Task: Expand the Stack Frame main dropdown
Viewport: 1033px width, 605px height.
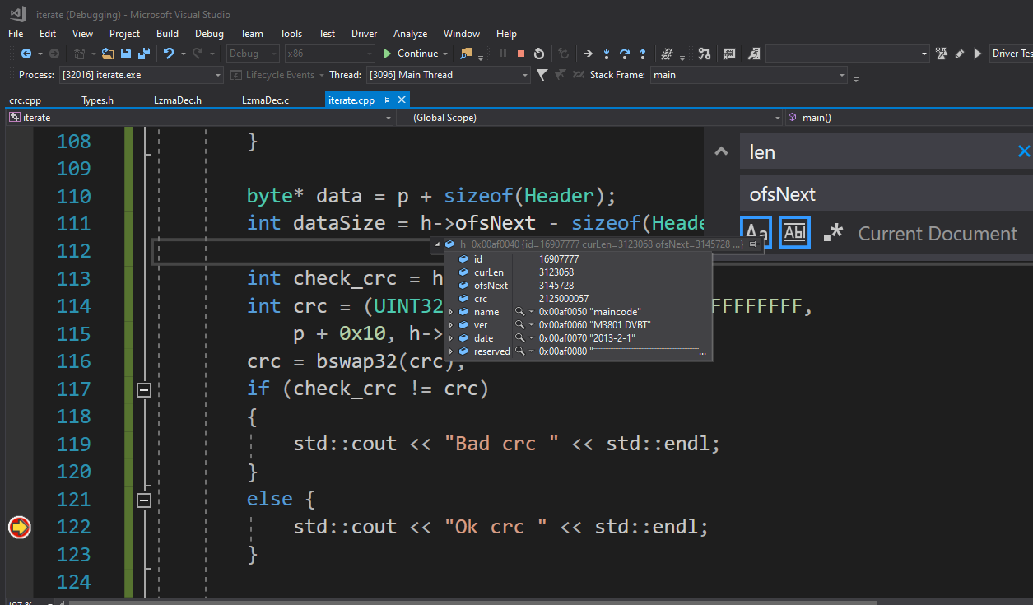Action: click(842, 75)
